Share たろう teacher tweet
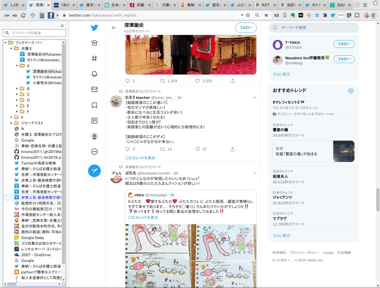380x288 pixels. [x=232, y=149]
